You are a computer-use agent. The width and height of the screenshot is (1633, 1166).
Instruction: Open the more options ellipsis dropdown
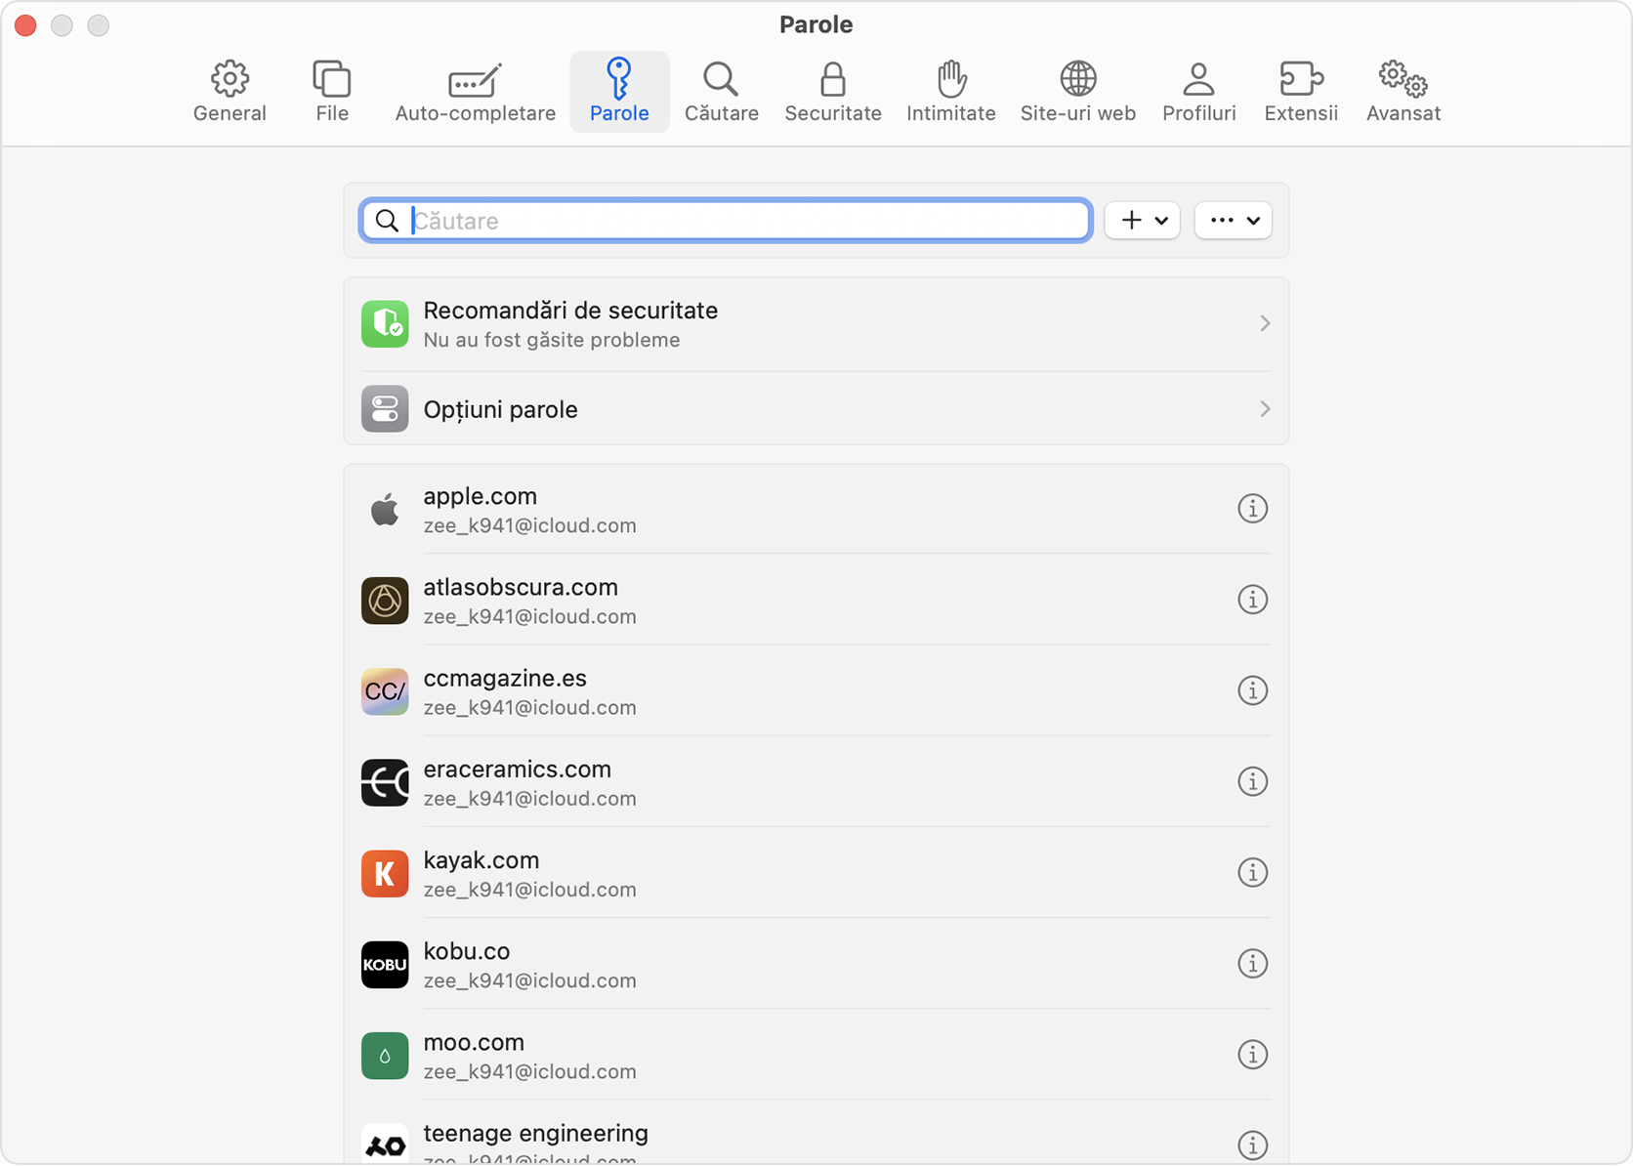(x=1233, y=221)
